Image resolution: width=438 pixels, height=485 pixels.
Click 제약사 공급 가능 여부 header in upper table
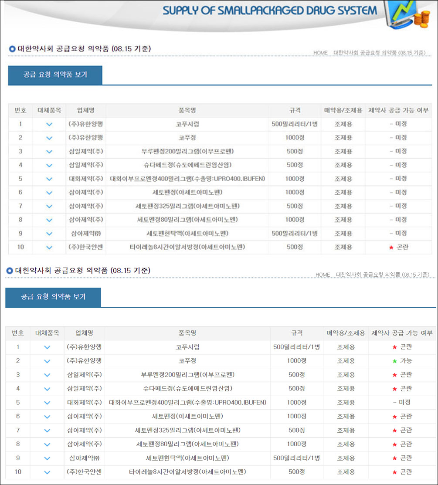pyautogui.click(x=398, y=110)
